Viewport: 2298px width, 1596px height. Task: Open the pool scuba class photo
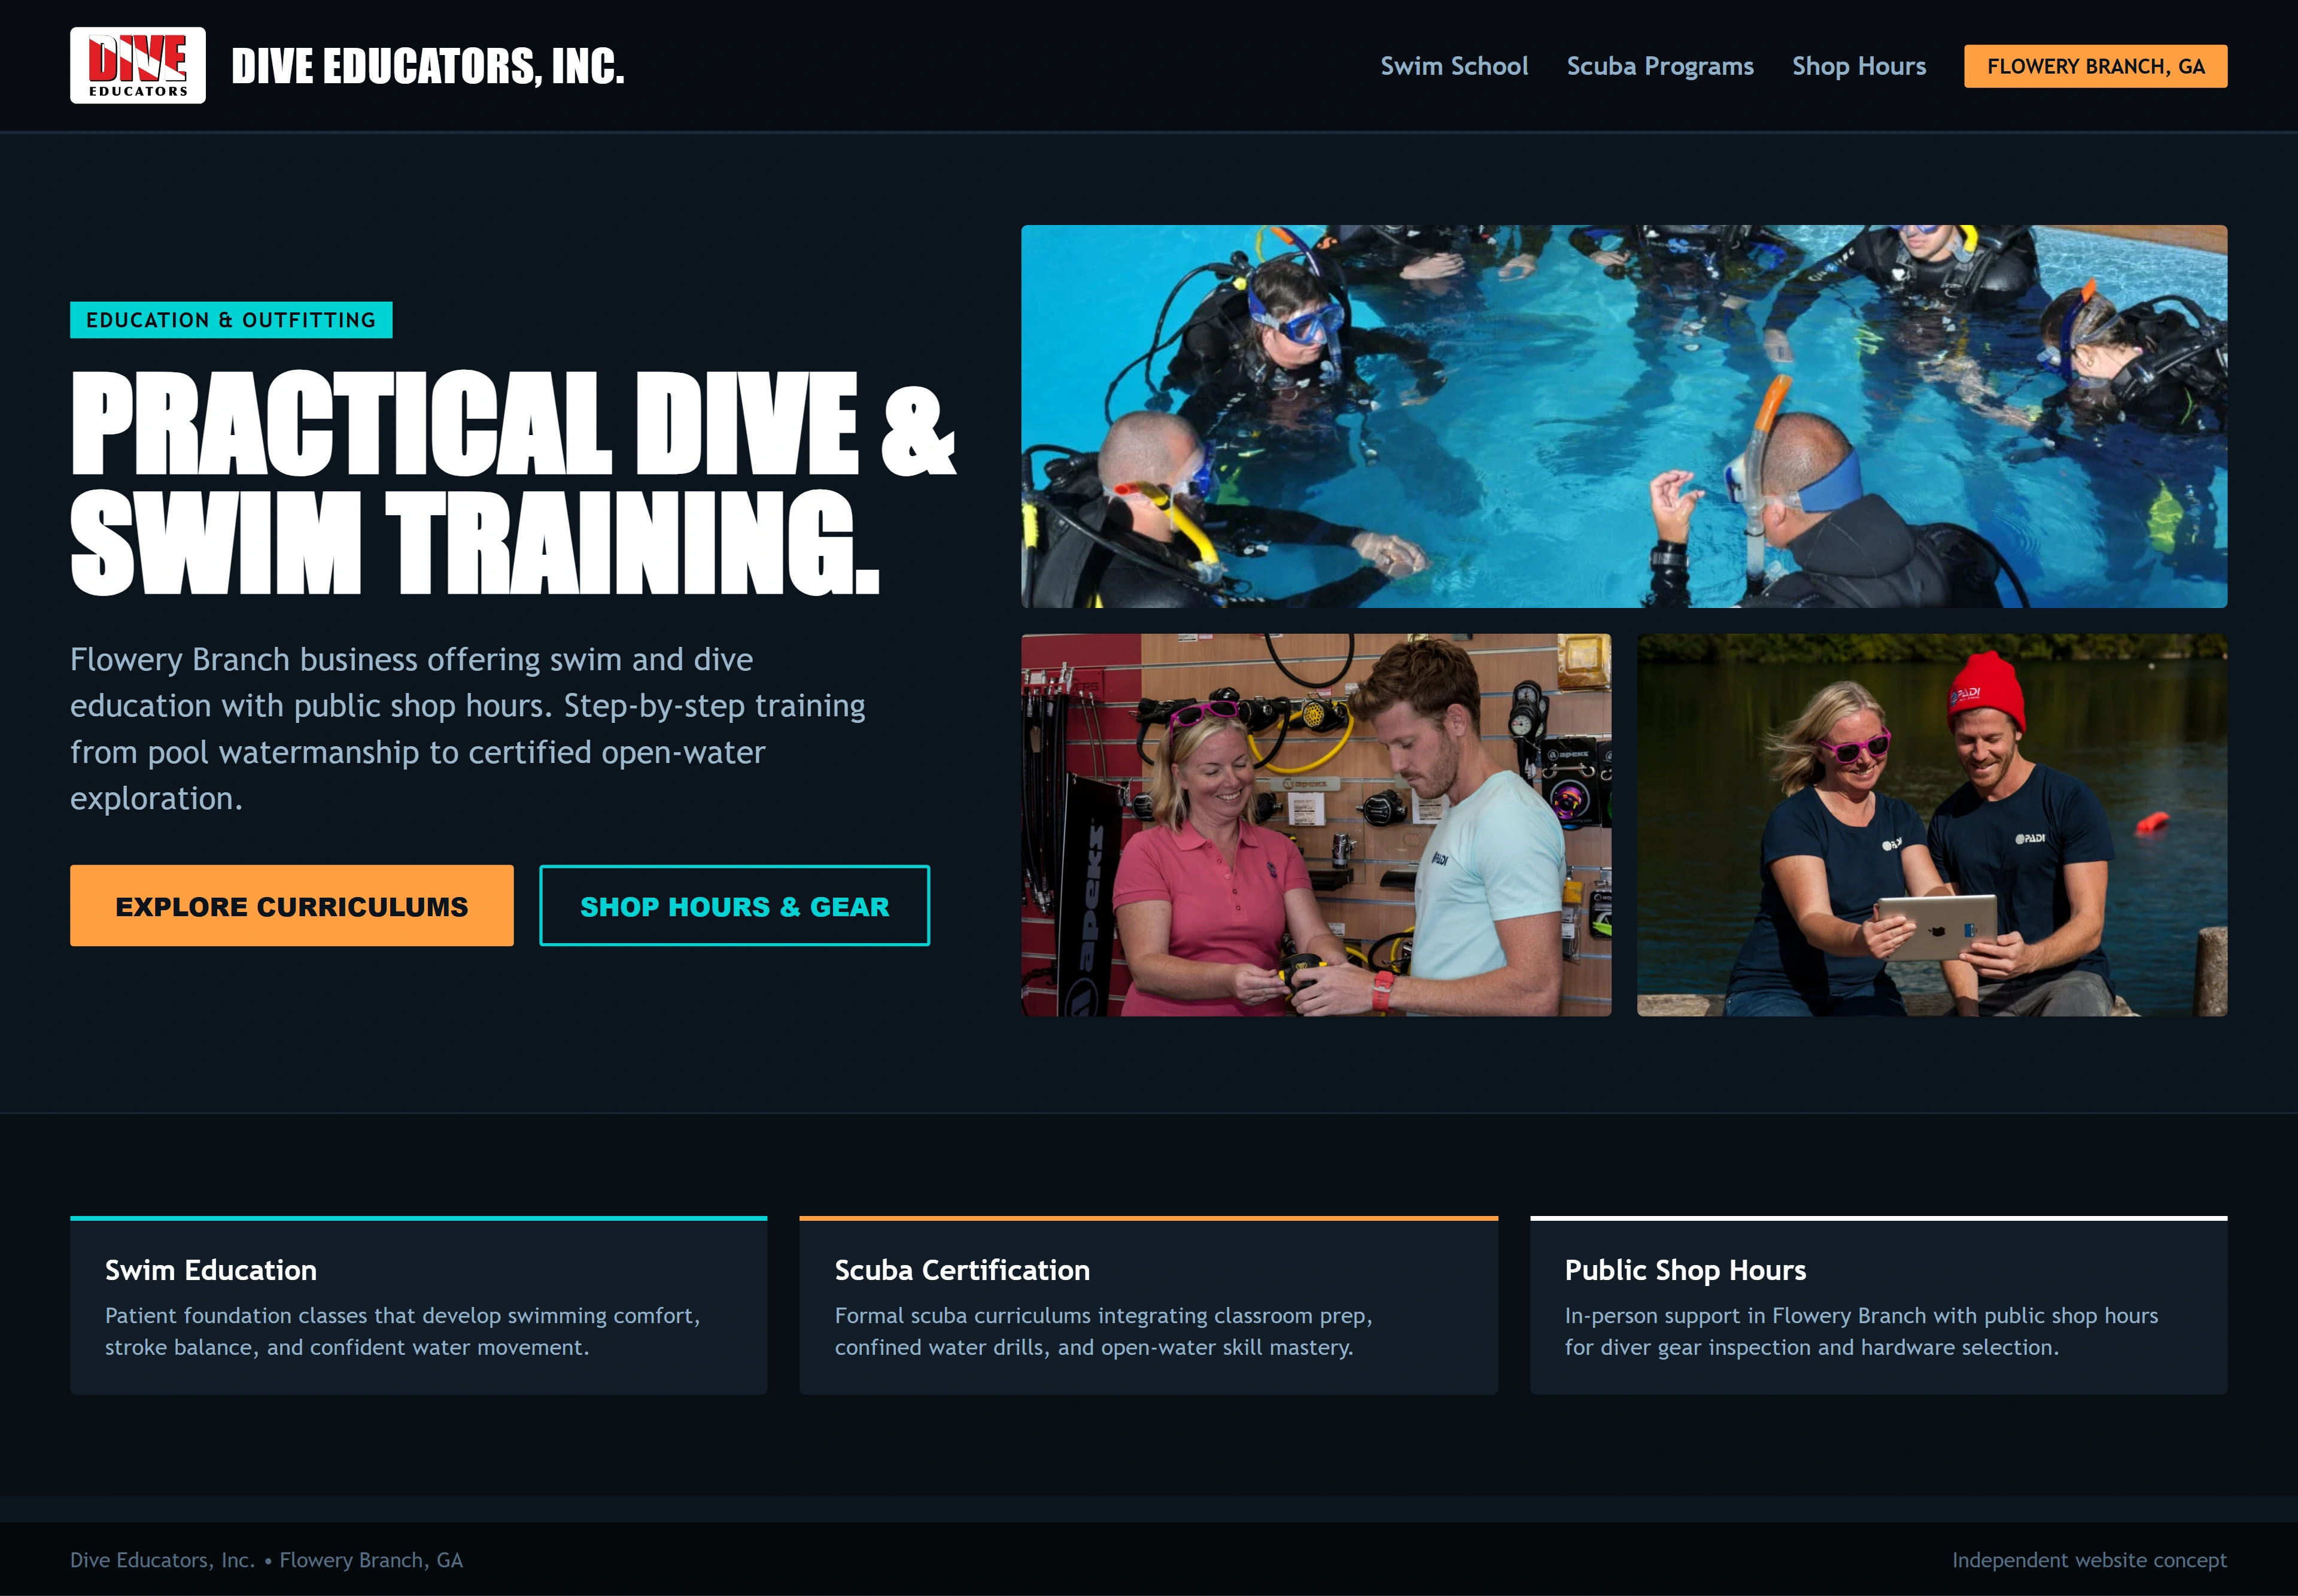pos(1624,416)
